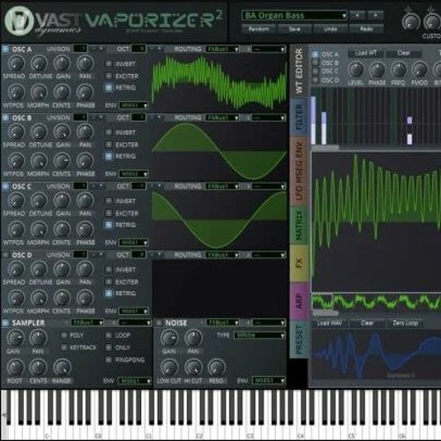Enable KEYTRACK checkbox in Sampler
This screenshot has width=441, height=441.
(x=64, y=348)
